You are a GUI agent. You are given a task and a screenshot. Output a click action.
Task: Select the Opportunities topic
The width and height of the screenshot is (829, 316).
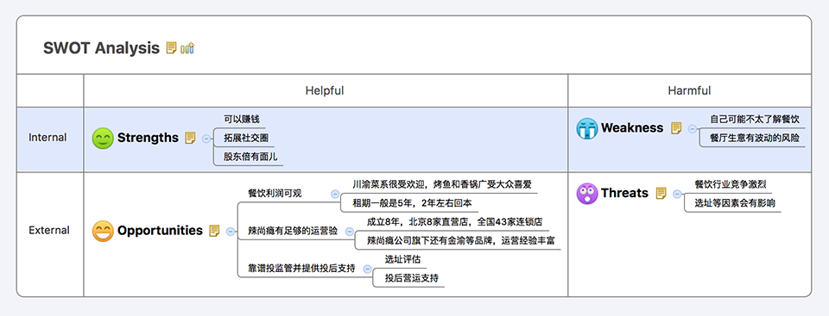[x=160, y=231]
